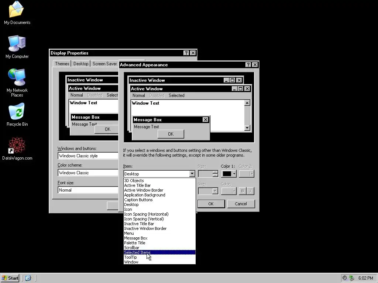Open Windows and buttons style combo

pos(88,156)
